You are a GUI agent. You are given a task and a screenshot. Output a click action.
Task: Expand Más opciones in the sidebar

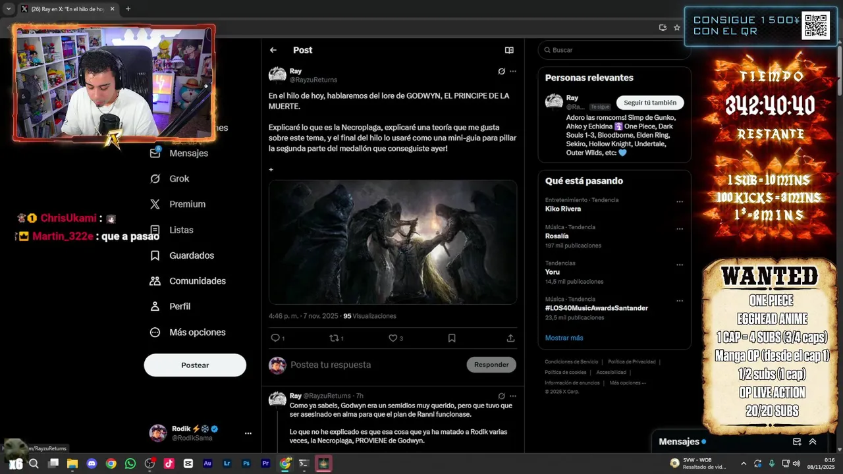(188, 332)
